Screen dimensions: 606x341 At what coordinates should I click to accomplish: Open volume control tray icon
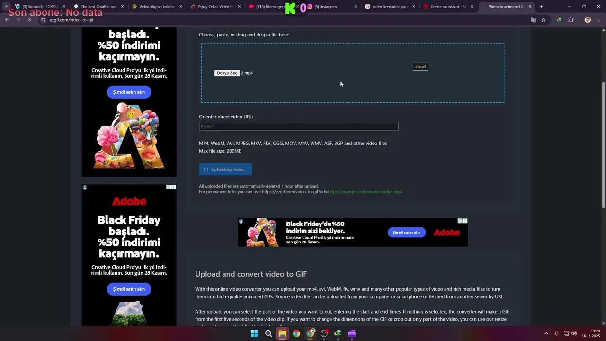coord(574,333)
